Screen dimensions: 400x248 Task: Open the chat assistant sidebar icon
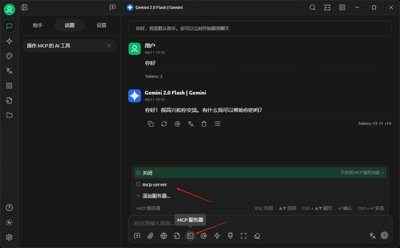click(x=9, y=26)
